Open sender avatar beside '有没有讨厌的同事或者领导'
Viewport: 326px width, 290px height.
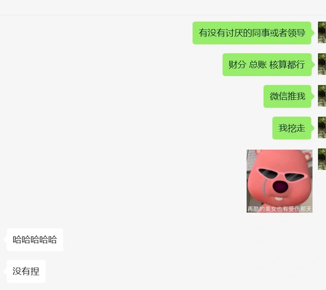322,32
